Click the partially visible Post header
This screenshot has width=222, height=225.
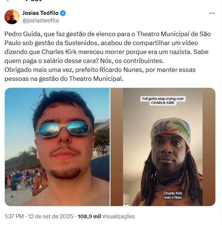[34, 1]
